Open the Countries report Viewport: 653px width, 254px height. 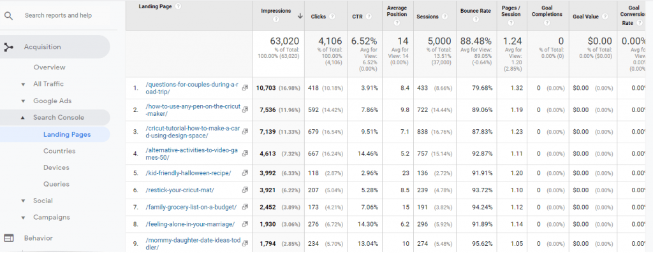click(x=59, y=151)
